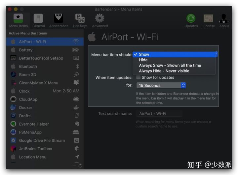Image resolution: width=238 pixels, height=175 pixels.
Task: Click the BetterTouchTool status icon on right
Action: click(76, 58)
